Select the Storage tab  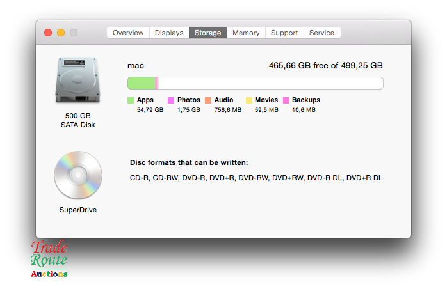point(207,33)
